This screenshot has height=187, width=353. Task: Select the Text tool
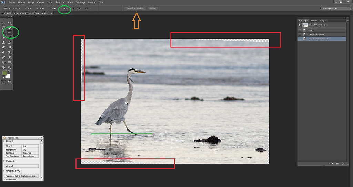click(x=10, y=57)
